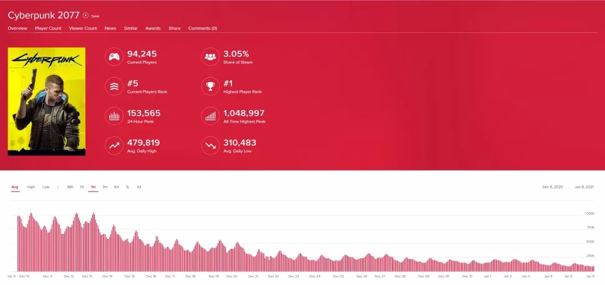Click the bar chart 24-Hour Peak icon
605x285 pixels.
114,116
